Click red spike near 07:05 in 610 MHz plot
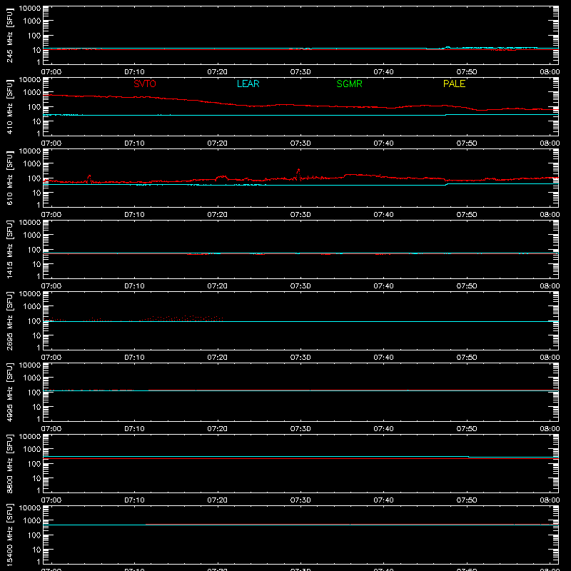The height and width of the screenshot is (571, 571). pos(89,178)
